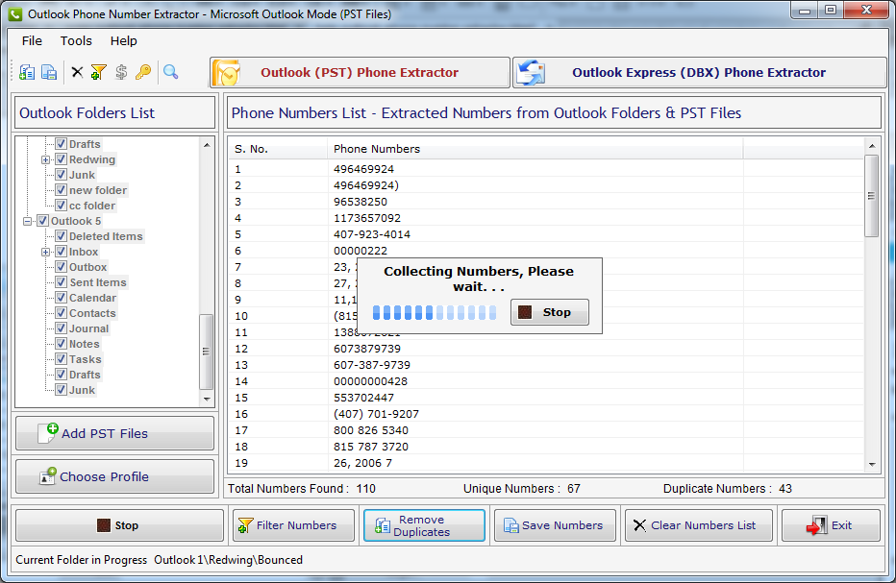Viewport: 896px width, 583px height.
Task: Select phone number 1173657092 row
Action: click(x=546, y=218)
